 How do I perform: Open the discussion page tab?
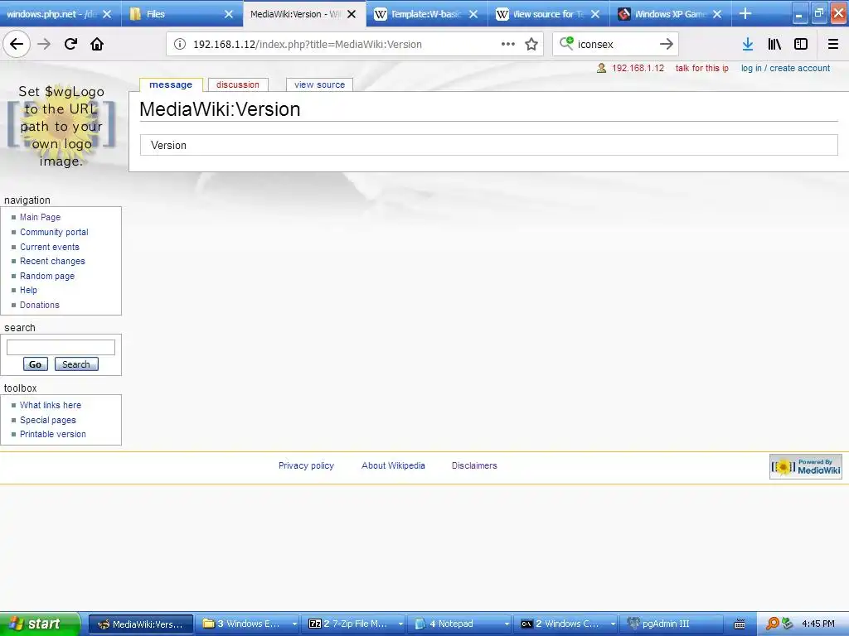point(238,85)
